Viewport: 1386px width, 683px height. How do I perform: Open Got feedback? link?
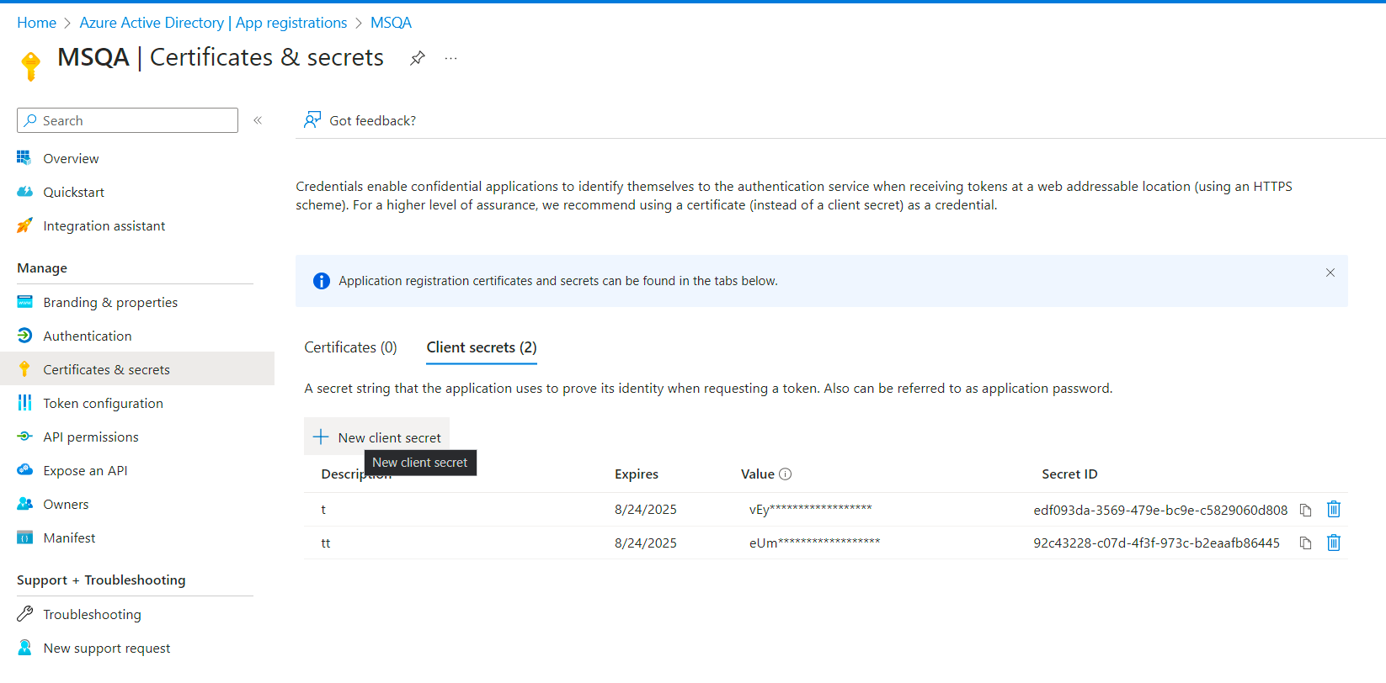pos(360,120)
